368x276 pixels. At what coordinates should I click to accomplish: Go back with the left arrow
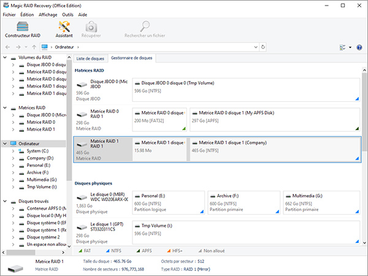(x=8, y=47)
